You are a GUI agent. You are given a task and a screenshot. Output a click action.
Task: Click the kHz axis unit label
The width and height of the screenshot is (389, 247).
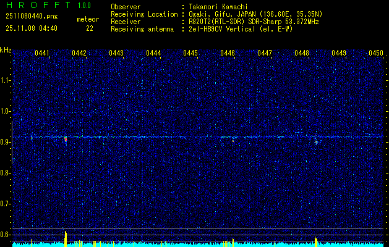click(6, 50)
